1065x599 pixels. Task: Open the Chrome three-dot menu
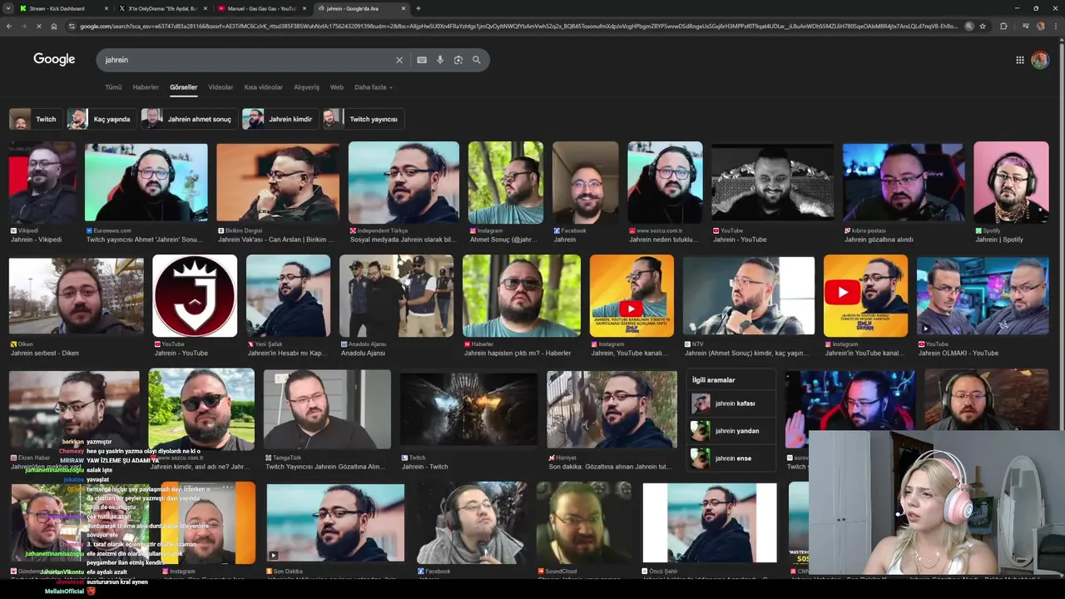(1055, 26)
